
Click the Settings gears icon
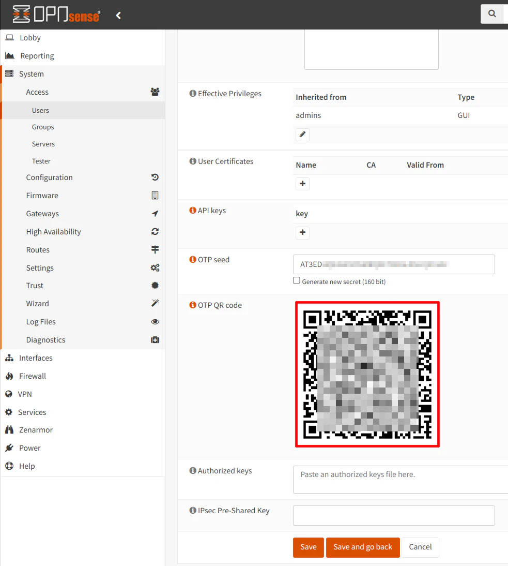pyautogui.click(x=155, y=267)
